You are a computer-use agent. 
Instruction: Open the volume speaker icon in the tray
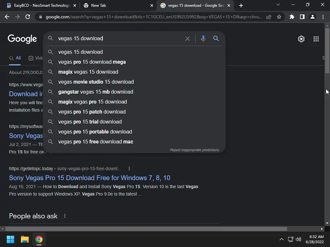click(x=298, y=239)
